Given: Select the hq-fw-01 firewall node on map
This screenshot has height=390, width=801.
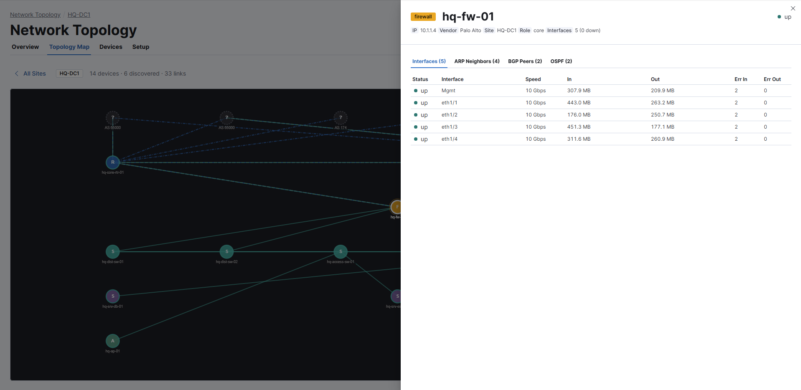Looking at the screenshot, I should (396, 207).
